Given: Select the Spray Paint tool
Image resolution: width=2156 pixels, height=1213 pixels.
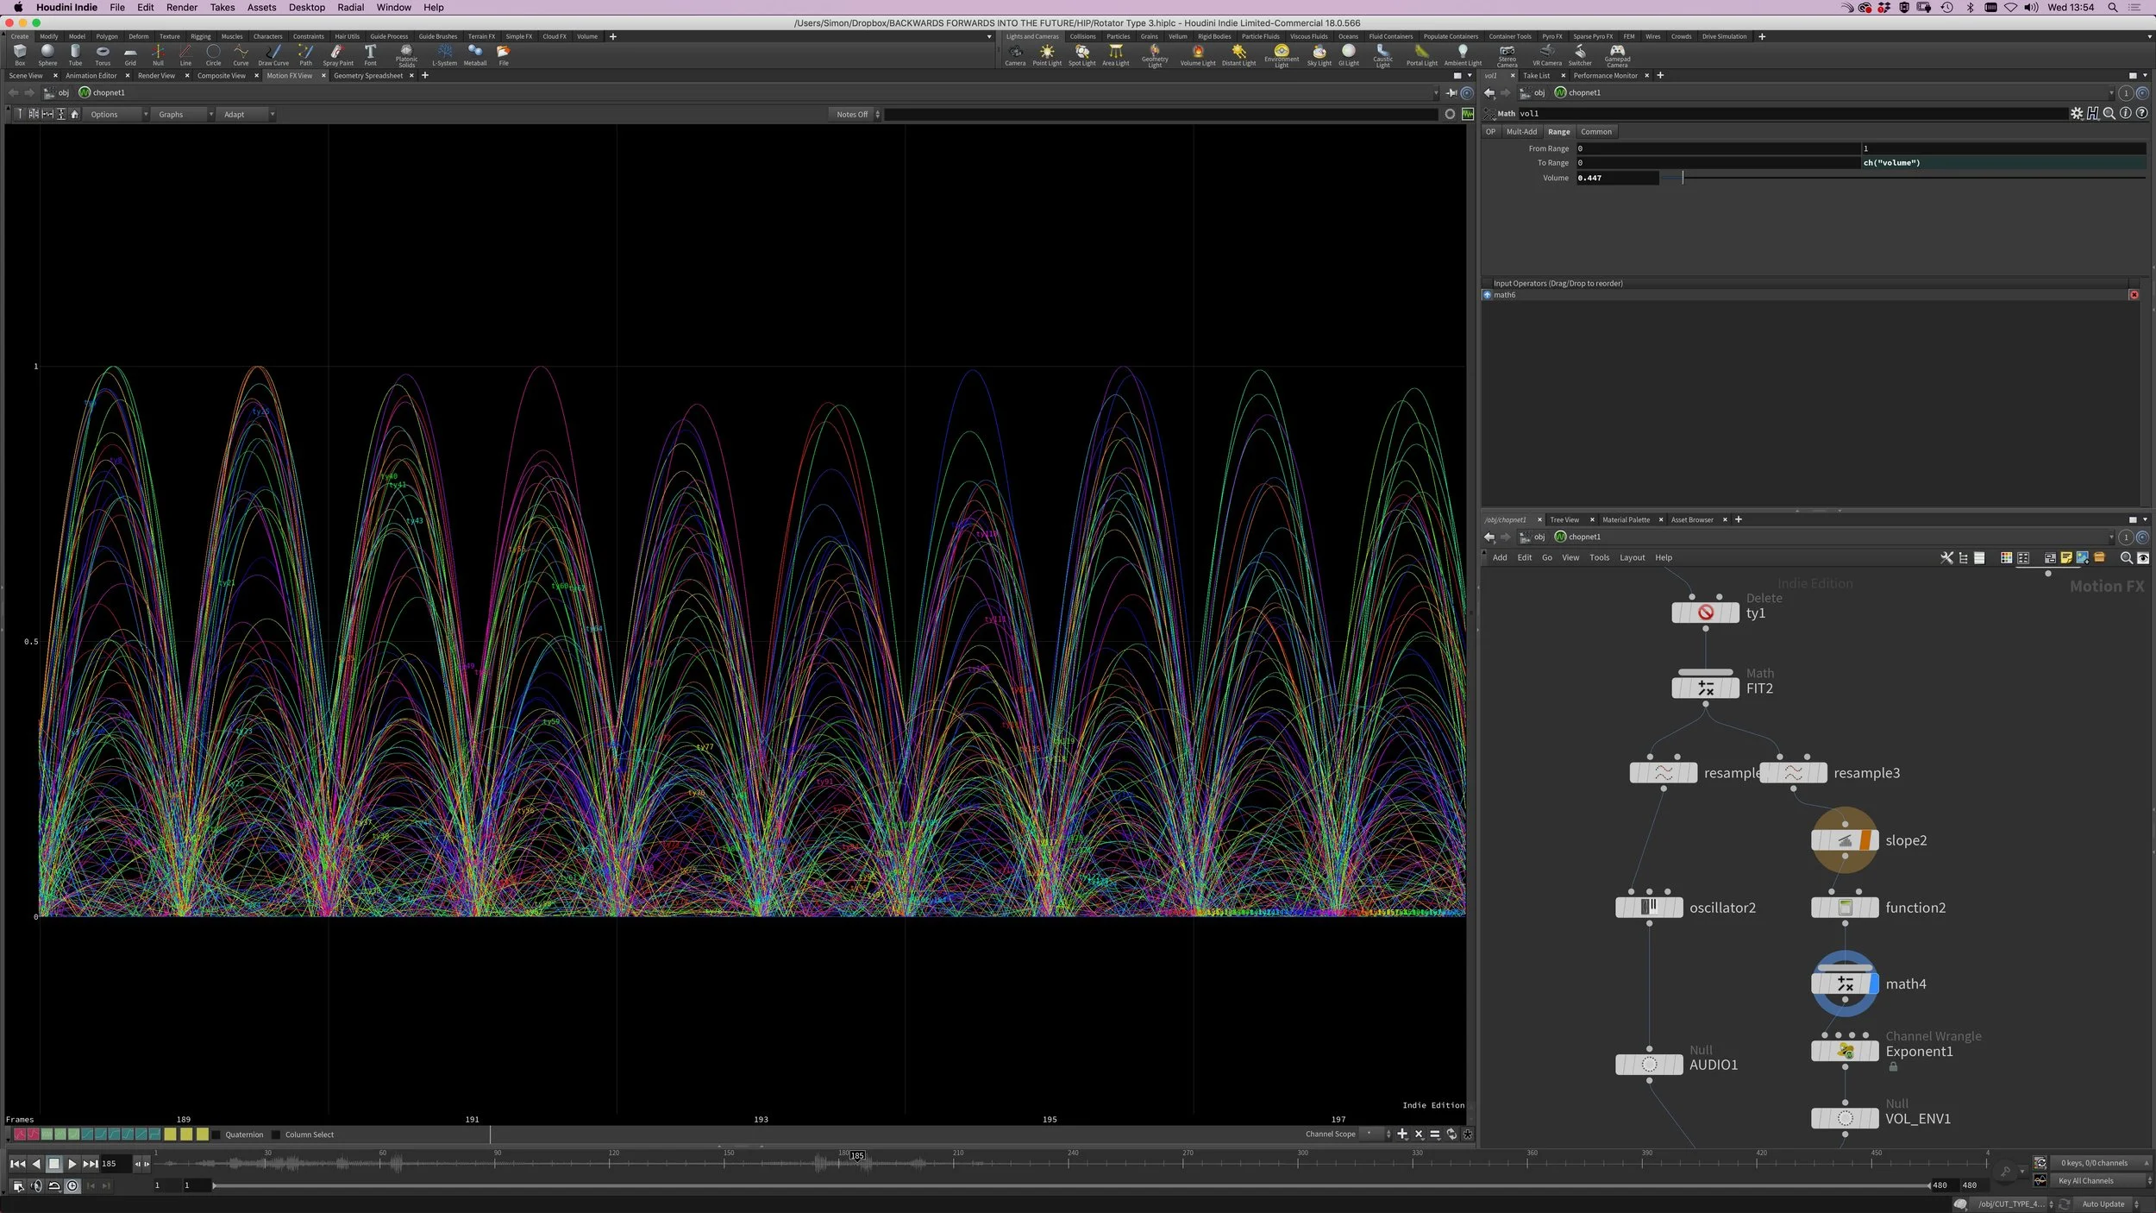Looking at the screenshot, I should (338, 54).
